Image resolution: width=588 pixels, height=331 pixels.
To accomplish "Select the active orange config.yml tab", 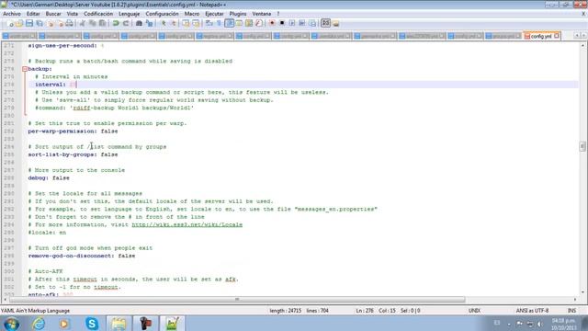I will click(x=541, y=36).
